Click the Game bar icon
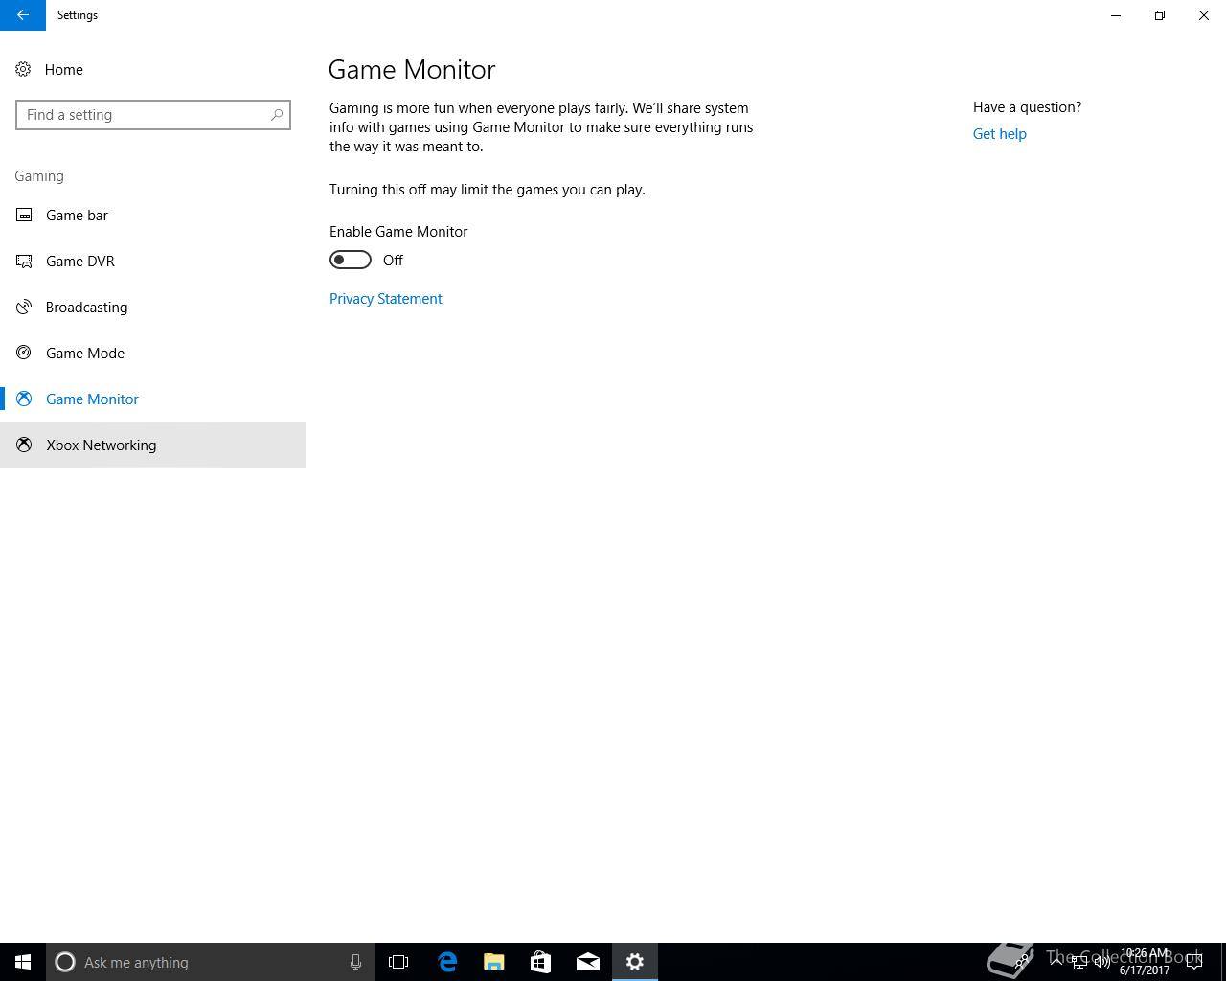This screenshot has height=981, width=1226. [x=24, y=215]
